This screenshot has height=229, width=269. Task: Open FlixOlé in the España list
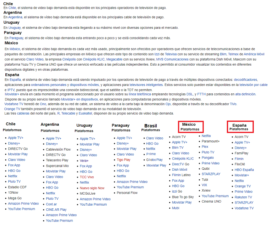point(240,164)
